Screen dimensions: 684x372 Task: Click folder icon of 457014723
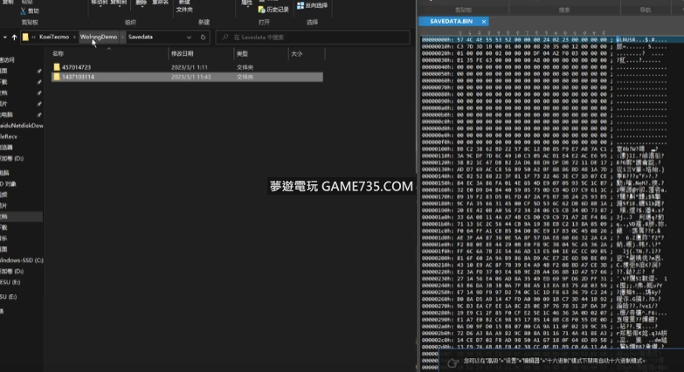(x=57, y=66)
